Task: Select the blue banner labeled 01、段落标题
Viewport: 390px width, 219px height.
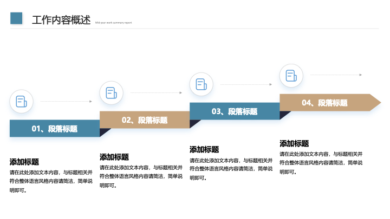Action: (x=54, y=129)
